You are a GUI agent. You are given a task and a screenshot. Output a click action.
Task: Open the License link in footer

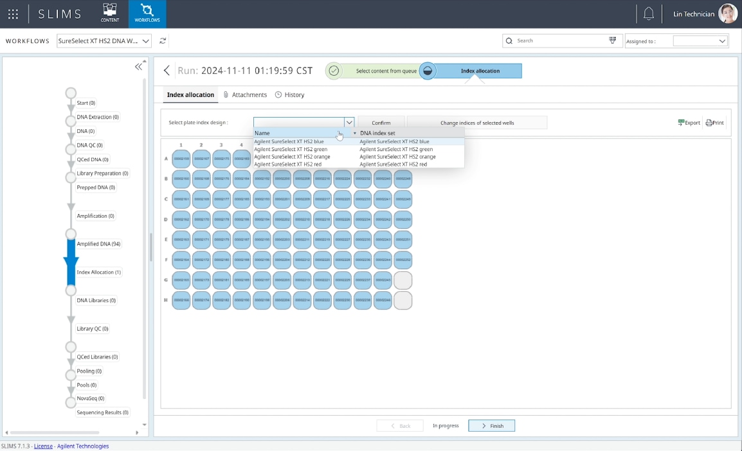click(x=43, y=446)
